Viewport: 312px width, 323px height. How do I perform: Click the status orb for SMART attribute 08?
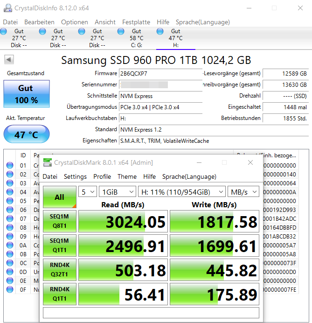tap(10, 227)
